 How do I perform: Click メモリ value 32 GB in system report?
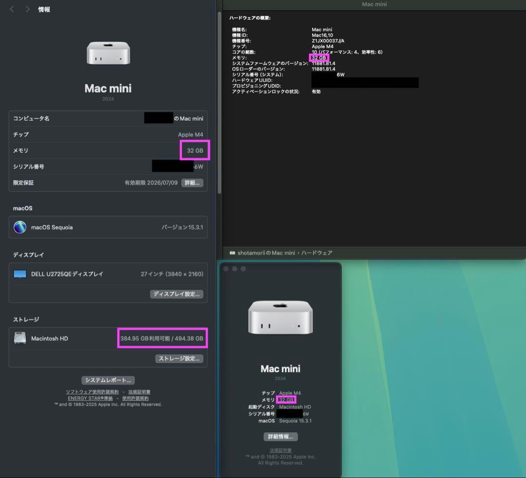click(x=319, y=57)
